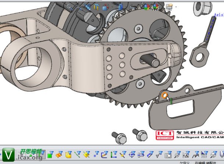Click the orange highlighted hole on chain guard
The width and height of the screenshot is (224, 164).
[x=165, y=95]
